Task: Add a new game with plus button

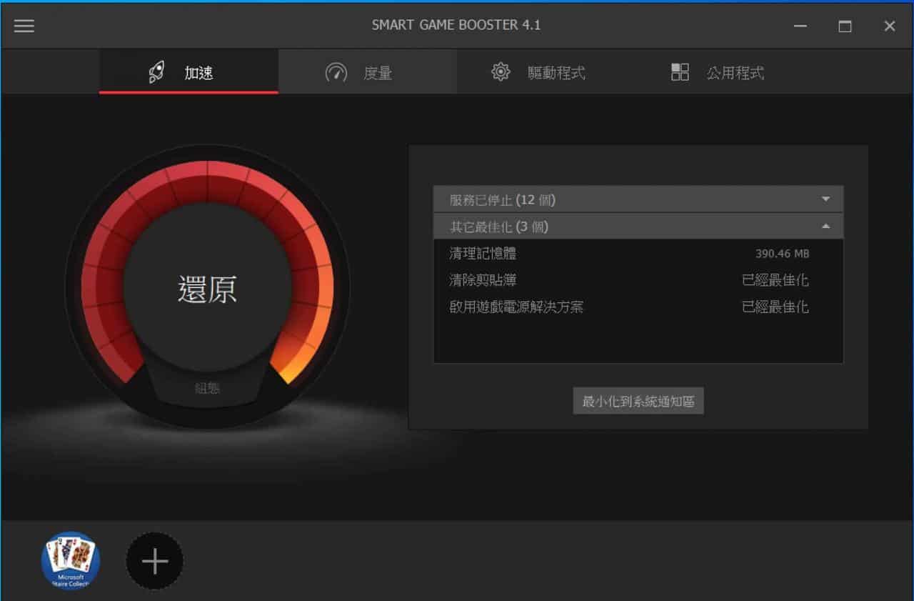Action: [155, 561]
